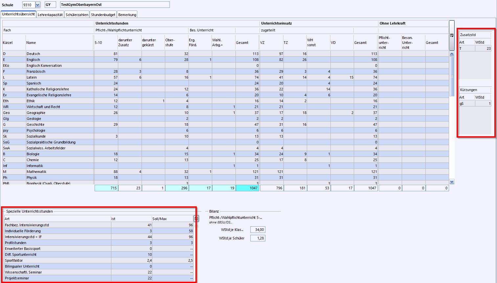Click the WStd je Klasse value 34,00
The width and height of the screenshot is (497, 283).
pyautogui.click(x=258, y=230)
